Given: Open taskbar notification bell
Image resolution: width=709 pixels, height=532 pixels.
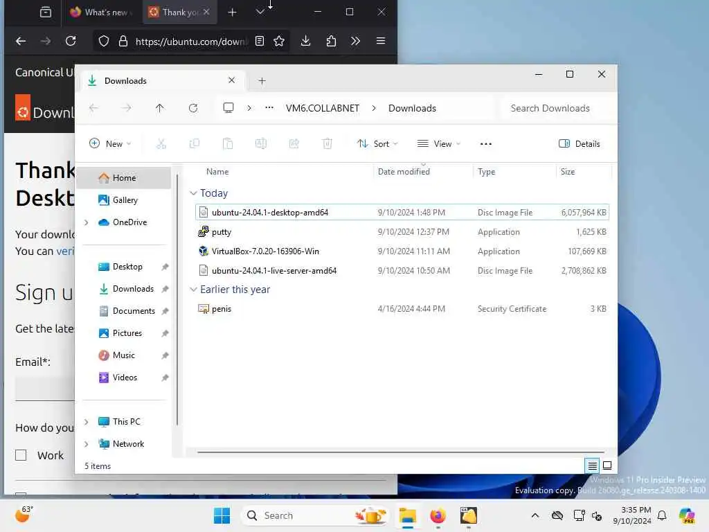Looking at the screenshot, I should (662, 515).
